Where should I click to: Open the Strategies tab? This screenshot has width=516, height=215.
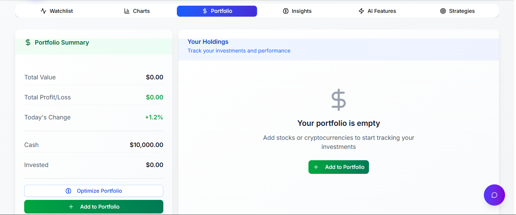(457, 11)
